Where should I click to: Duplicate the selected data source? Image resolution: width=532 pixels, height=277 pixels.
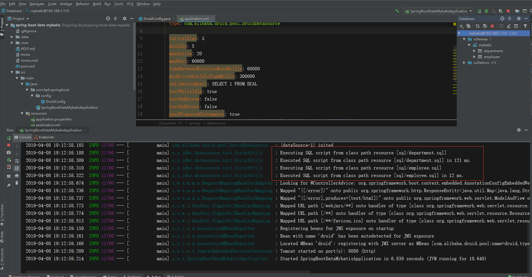coord(468,26)
